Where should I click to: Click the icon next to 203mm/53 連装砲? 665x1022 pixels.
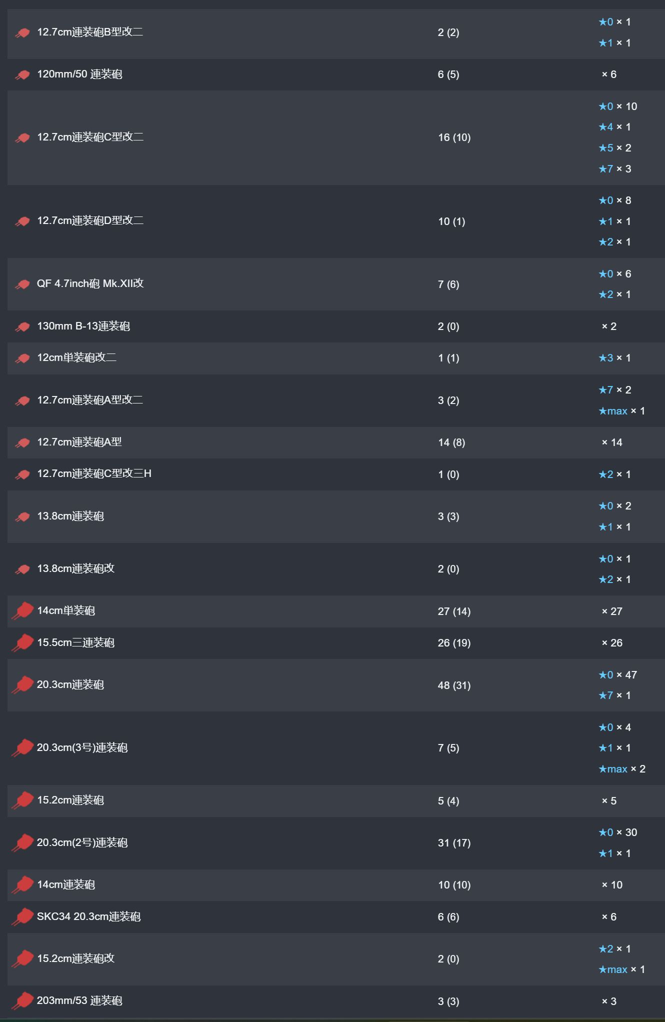pos(22,1001)
